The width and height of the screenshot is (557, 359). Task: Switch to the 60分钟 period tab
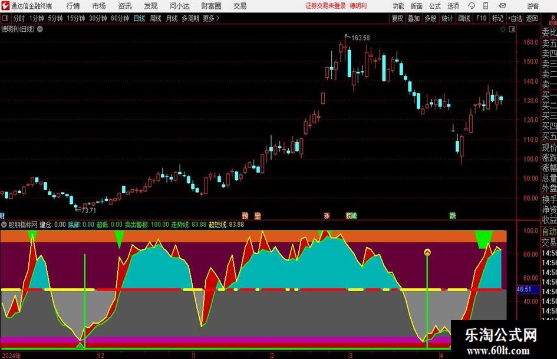[120, 18]
